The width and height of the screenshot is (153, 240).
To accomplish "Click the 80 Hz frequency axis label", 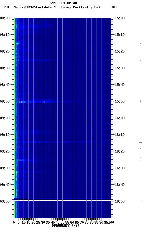I will [x=91, y=222].
